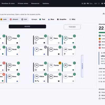Toggle the Out status filter
This screenshot has height=105, width=105.
point(24,19)
